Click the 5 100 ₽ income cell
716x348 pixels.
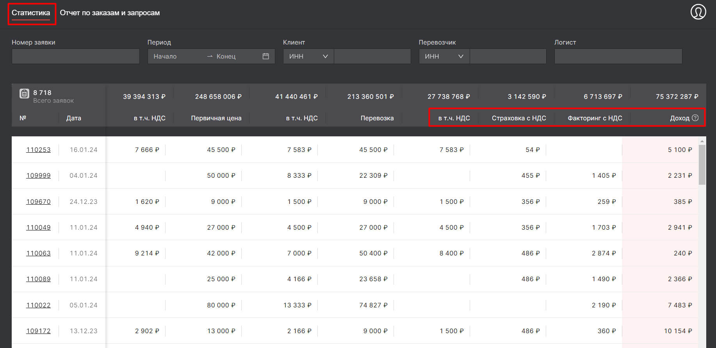680,150
